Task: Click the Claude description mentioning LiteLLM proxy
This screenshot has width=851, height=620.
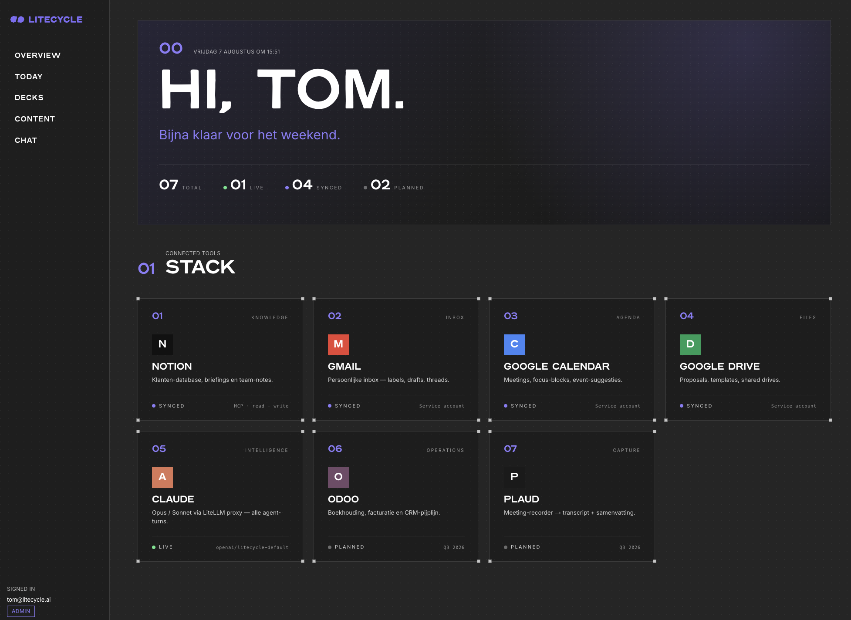Action: 216,517
